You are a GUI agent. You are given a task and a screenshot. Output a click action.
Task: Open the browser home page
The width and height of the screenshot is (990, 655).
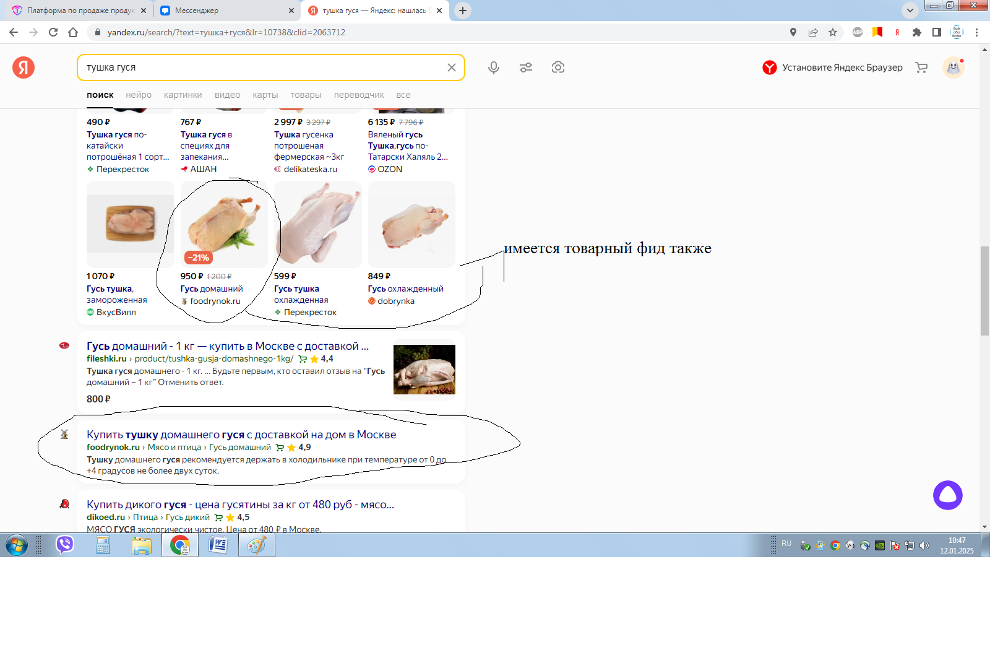pyautogui.click(x=73, y=32)
